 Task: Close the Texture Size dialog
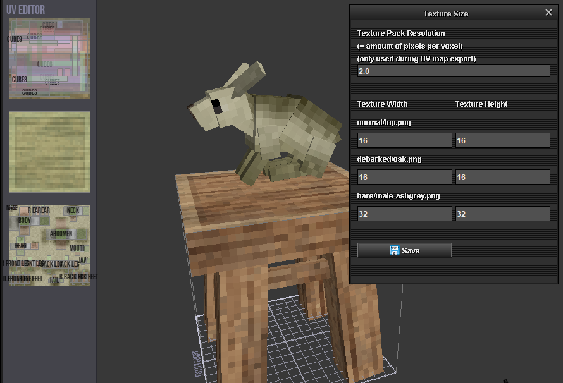[548, 13]
